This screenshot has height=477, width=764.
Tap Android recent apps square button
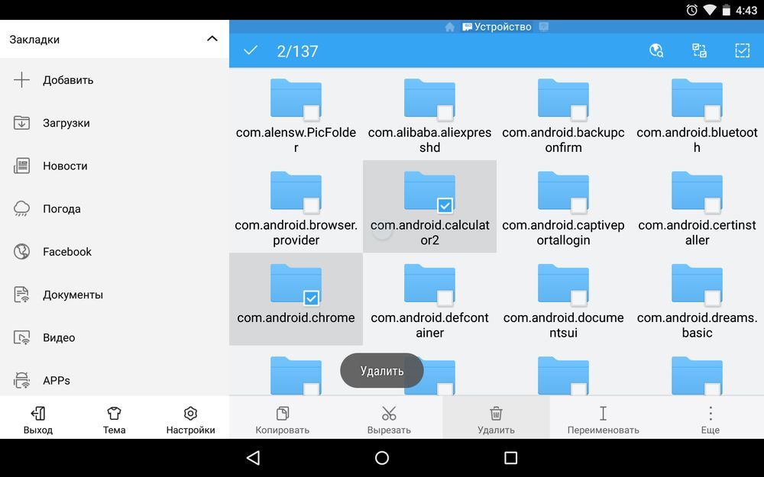click(x=510, y=457)
